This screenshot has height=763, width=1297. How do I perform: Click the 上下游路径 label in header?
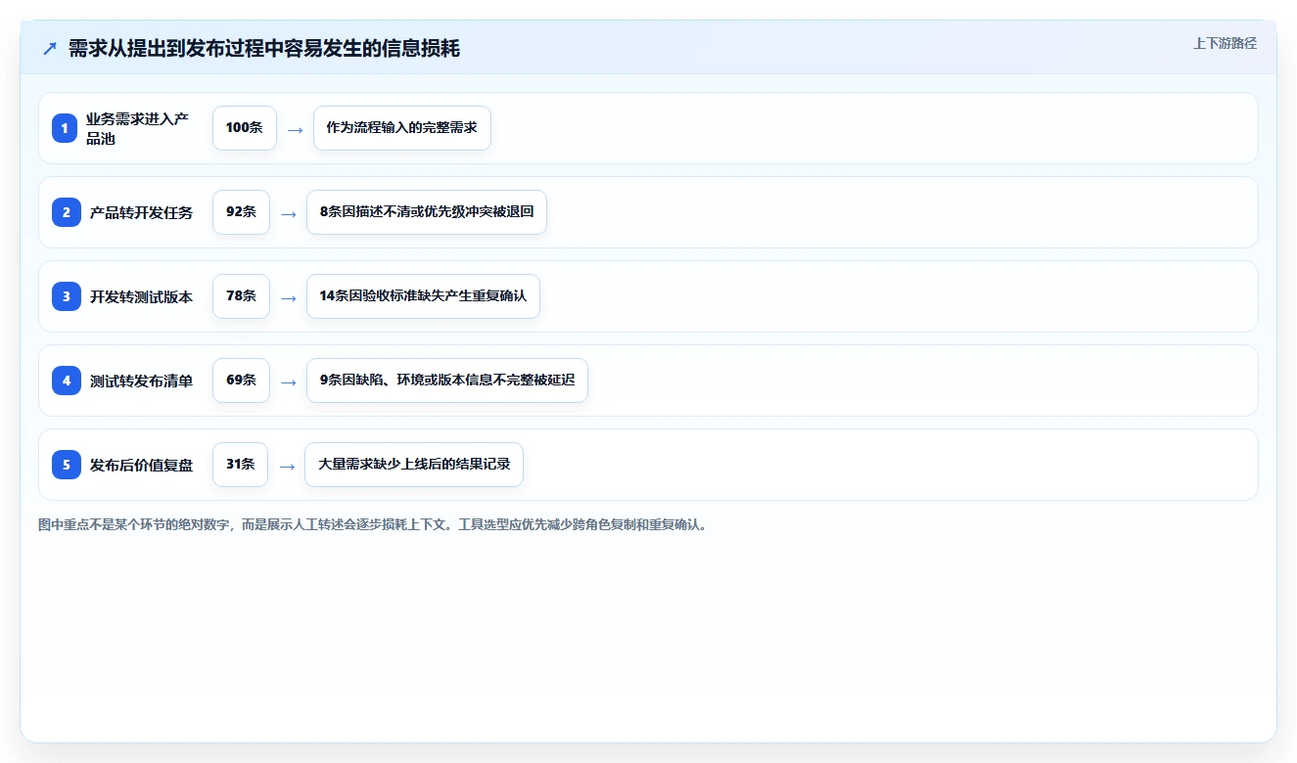(x=1225, y=43)
